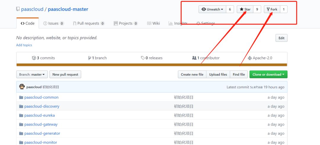This screenshot has width=320, height=145.
Task: Switch to the Issues tab
Action: click(54, 23)
